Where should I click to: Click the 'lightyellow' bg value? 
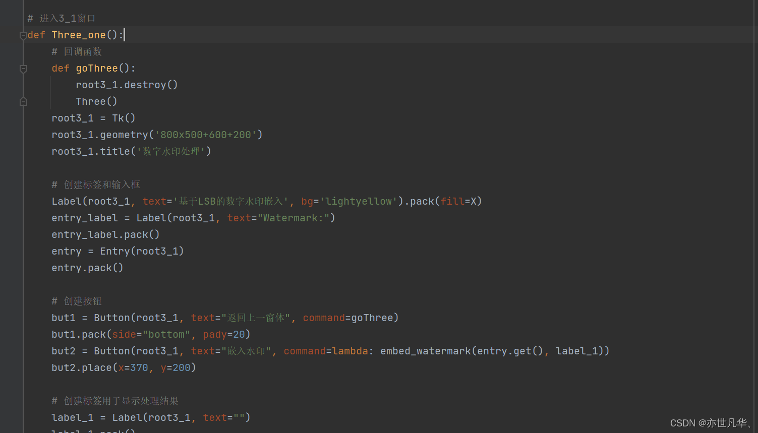point(359,201)
